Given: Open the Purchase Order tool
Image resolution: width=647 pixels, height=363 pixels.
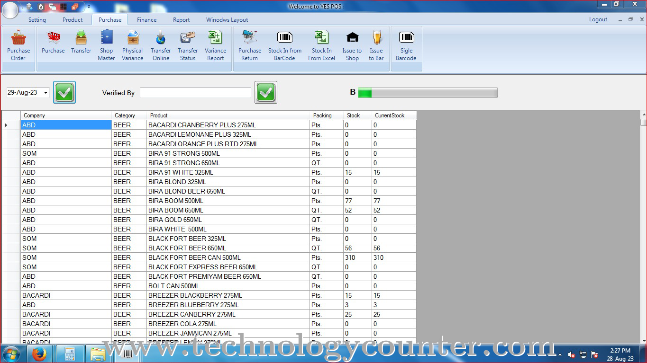Looking at the screenshot, I should [18, 46].
